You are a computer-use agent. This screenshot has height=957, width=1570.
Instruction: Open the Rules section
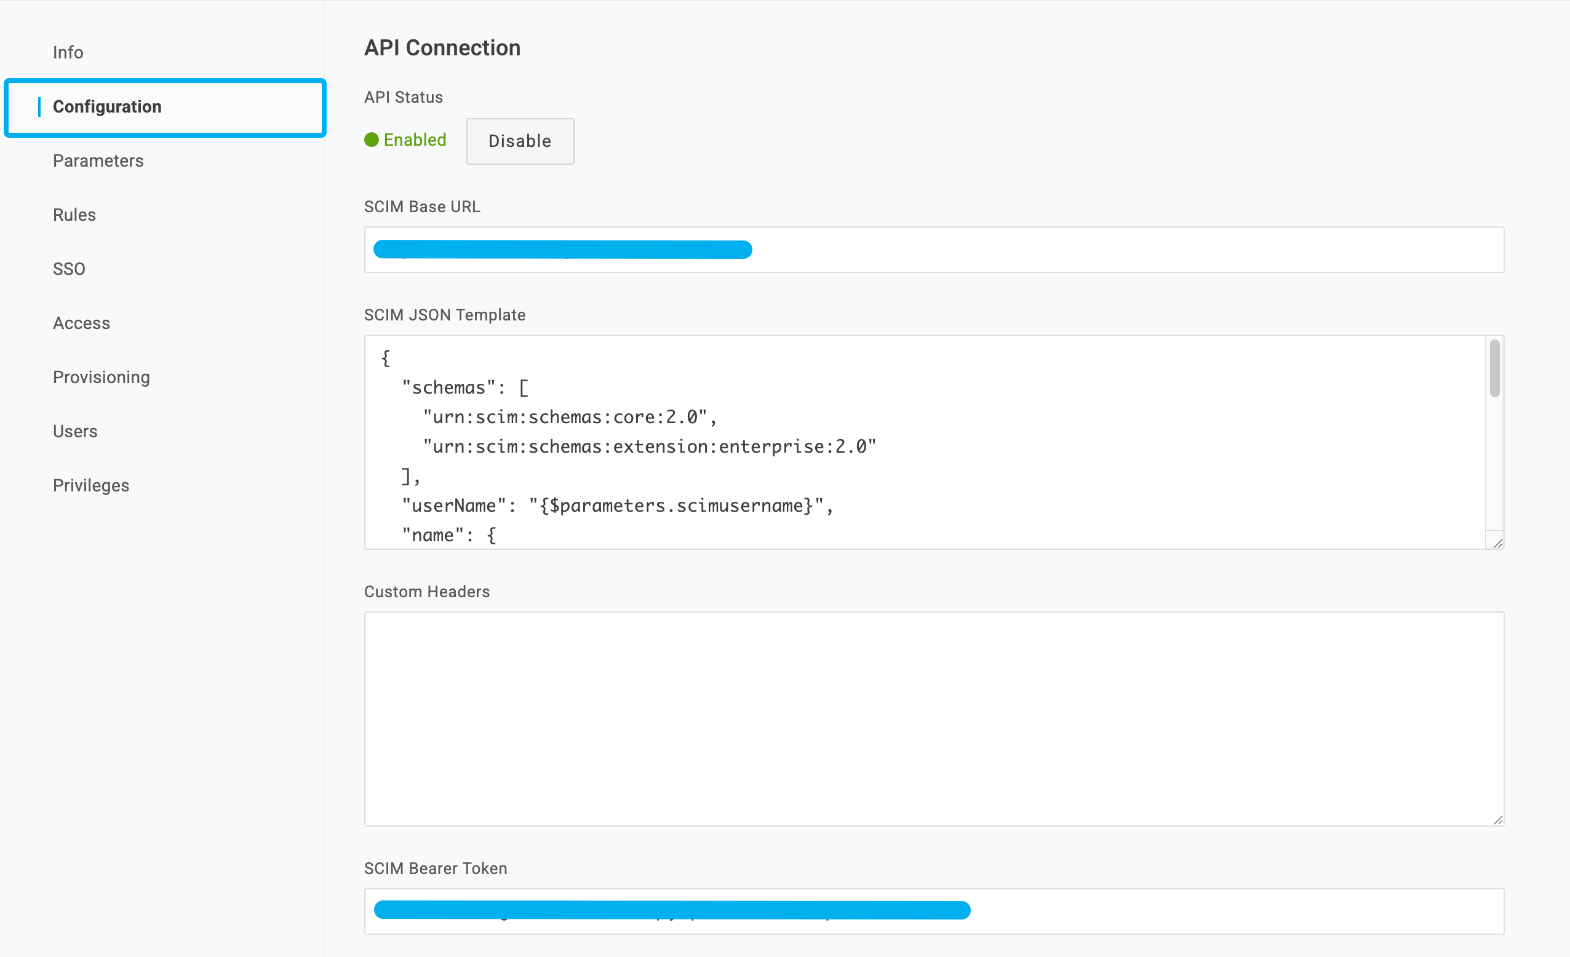point(74,215)
